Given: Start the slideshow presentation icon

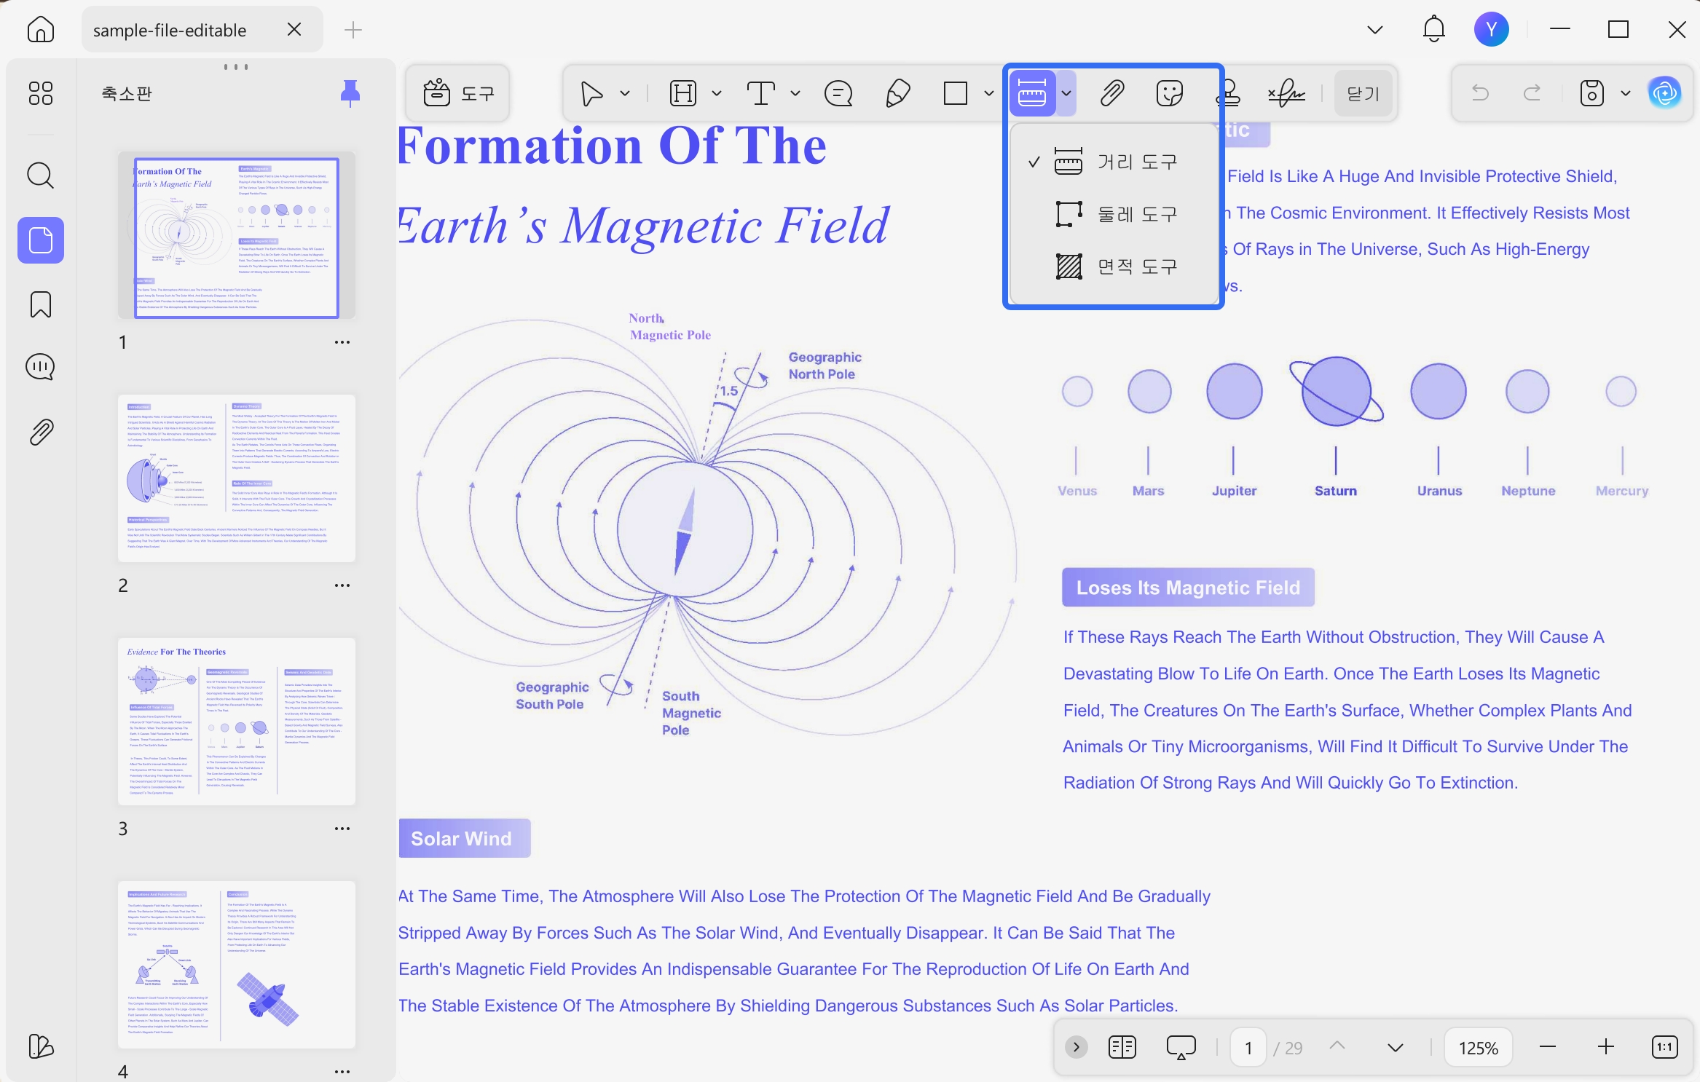Looking at the screenshot, I should pos(1181,1047).
